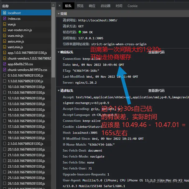Select the app.68e0b250.css request
Viewport: 189px width, 189px height.
[x=26, y=64]
